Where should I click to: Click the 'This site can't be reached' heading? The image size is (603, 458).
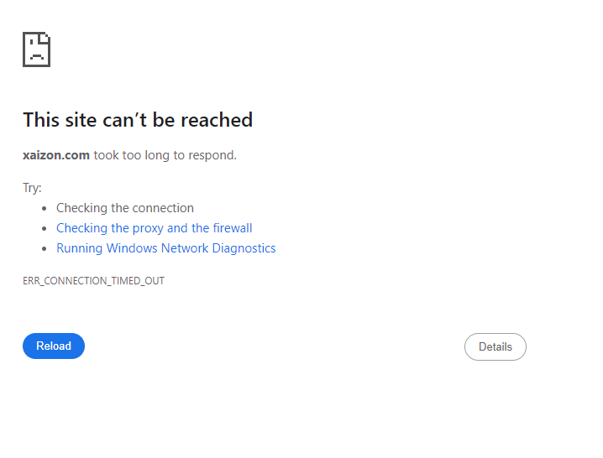click(138, 119)
